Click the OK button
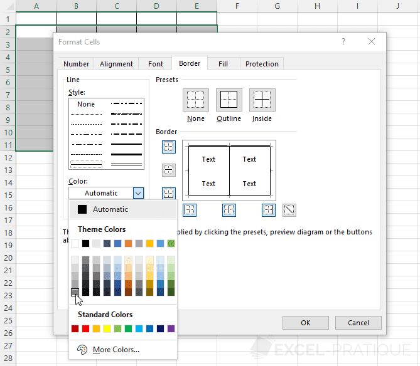The image size is (420, 366). [306, 323]
